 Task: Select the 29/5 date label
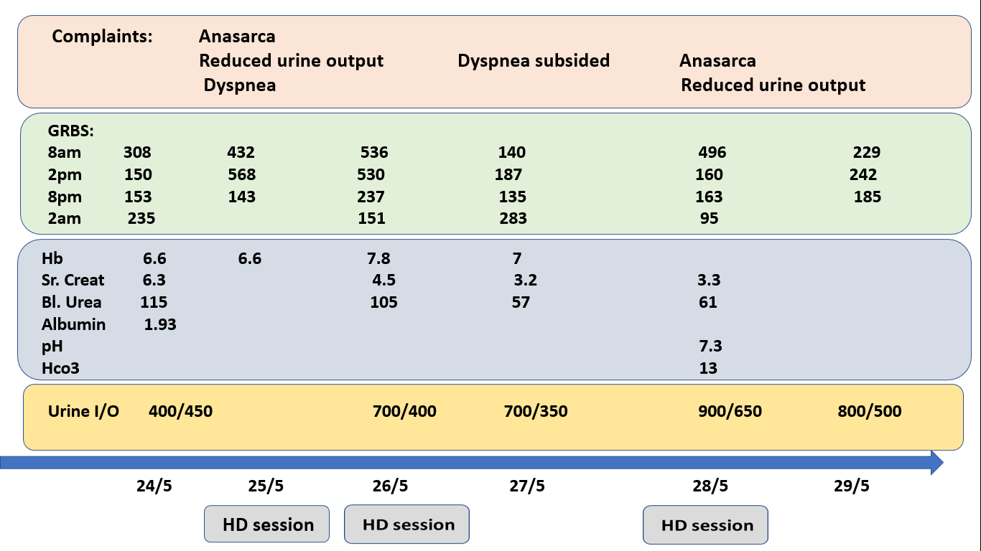pos(852,486)
